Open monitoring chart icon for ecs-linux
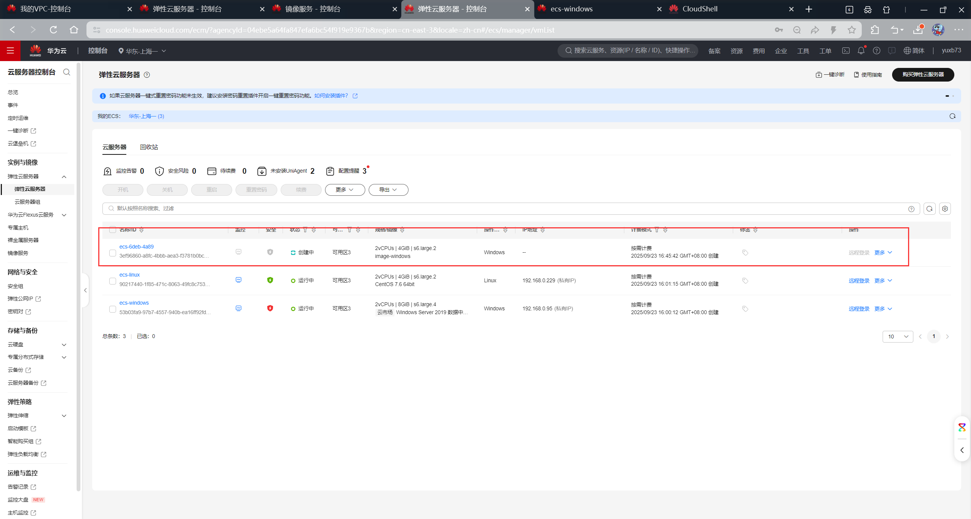The image size is (971, 519). point(239,280)
